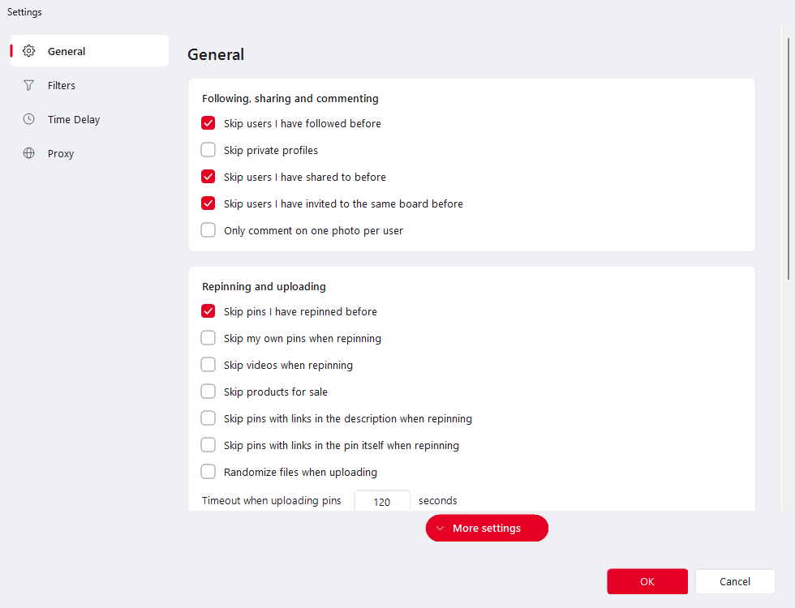Click the Filters funnel icon

coord(29,85)
